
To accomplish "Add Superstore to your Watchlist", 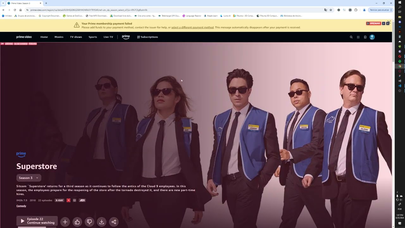I will coord(65,222).
